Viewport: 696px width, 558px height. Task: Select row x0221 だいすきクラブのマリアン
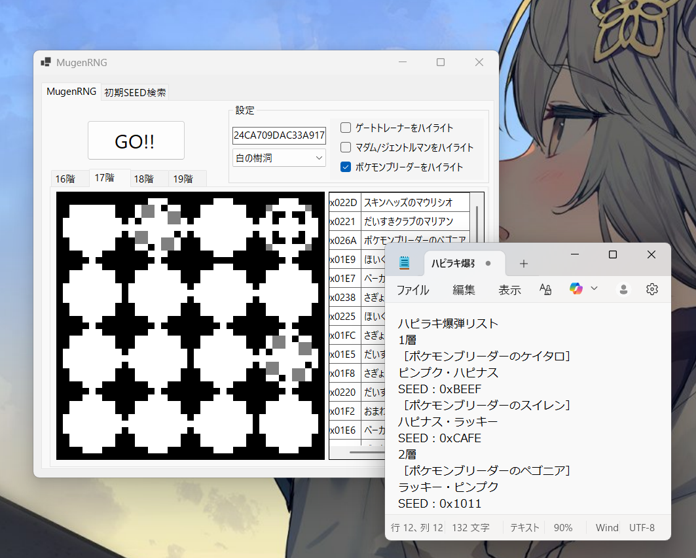click(399, 221)
